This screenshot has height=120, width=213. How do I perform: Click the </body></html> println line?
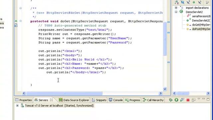coord(76,72)
